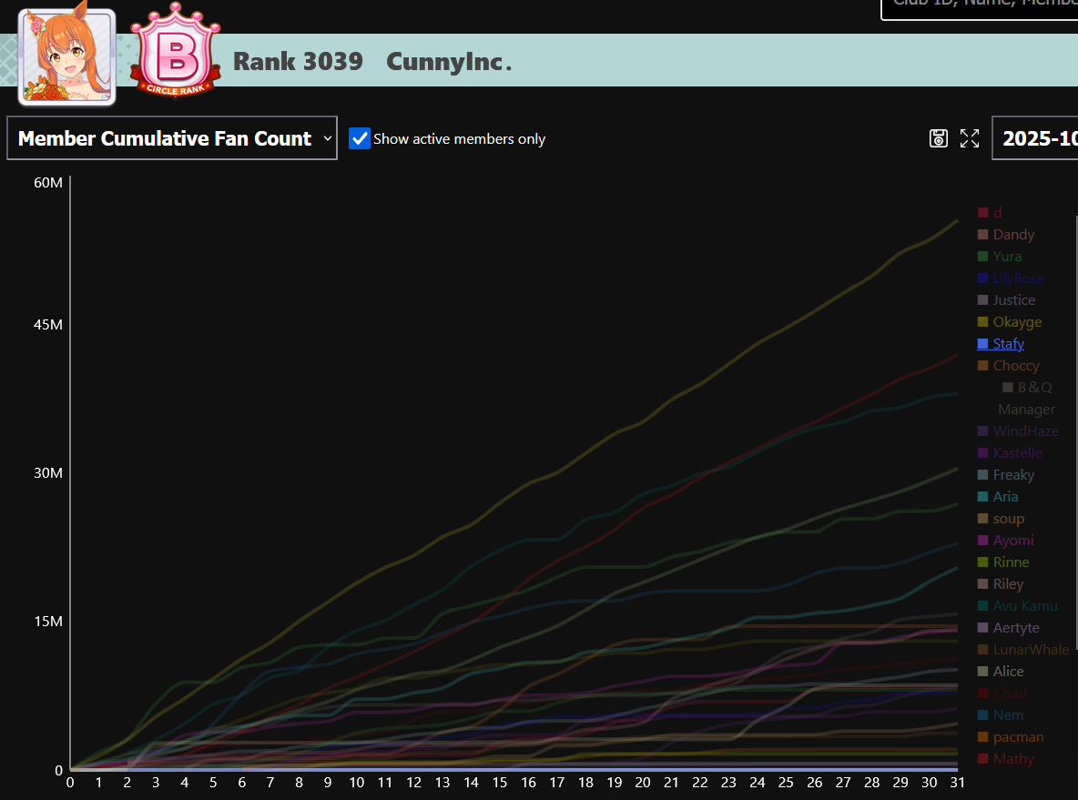The height and width of the screenshot is (800, 1078).
Task: Toggle the Dandy legend entry
Action: point(1006,235)
